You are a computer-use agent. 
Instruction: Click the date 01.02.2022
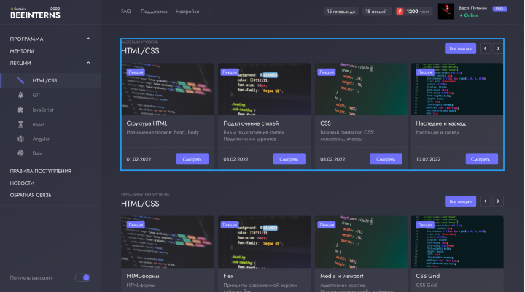pyautogui.click(x=139, y=159)
